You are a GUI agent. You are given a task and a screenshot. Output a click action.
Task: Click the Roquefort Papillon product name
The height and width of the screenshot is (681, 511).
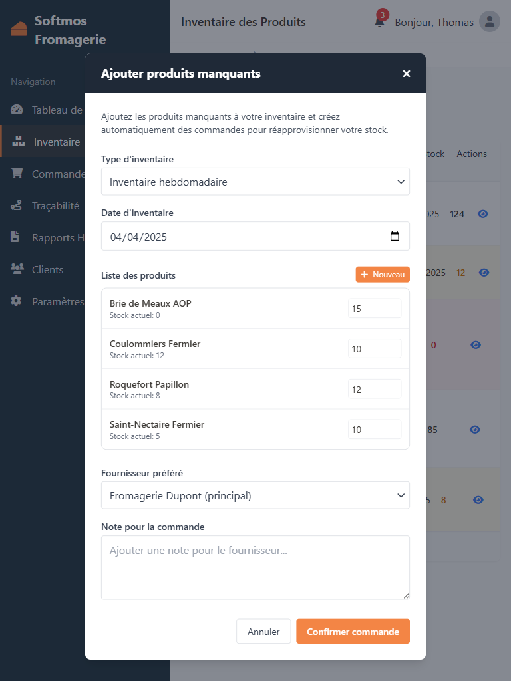(149, 384)
